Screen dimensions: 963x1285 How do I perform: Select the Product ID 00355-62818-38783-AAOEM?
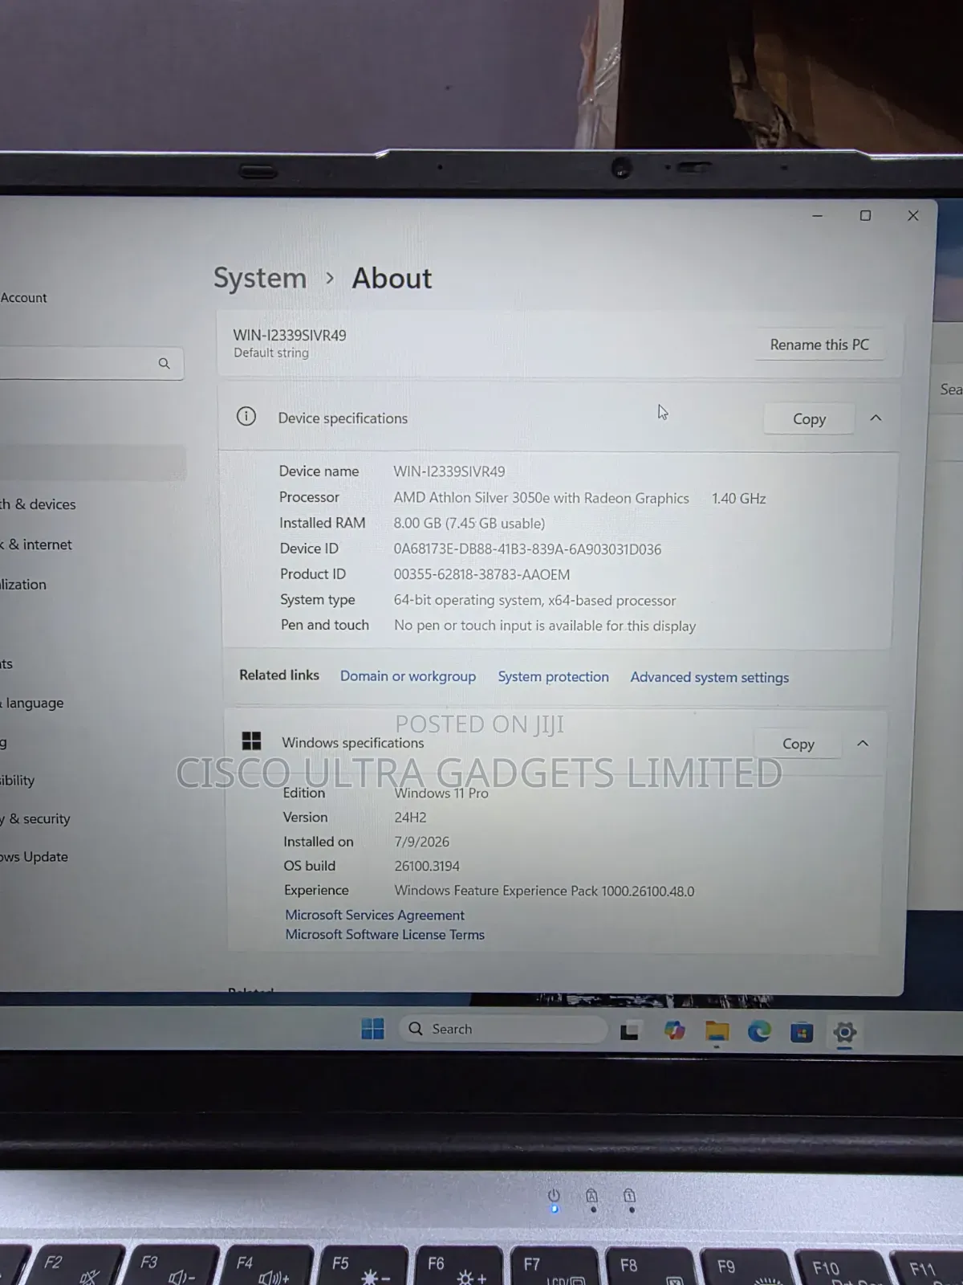[x=481, y=574]
